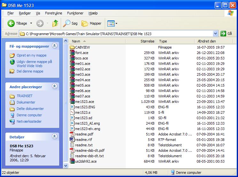Open the Filer menu
238x177 pixels.
tap(11, 13)
